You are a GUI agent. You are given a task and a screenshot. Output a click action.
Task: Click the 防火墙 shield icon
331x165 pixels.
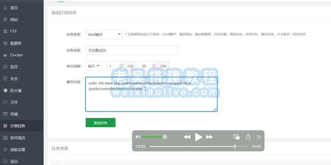(x=6, y=90)
